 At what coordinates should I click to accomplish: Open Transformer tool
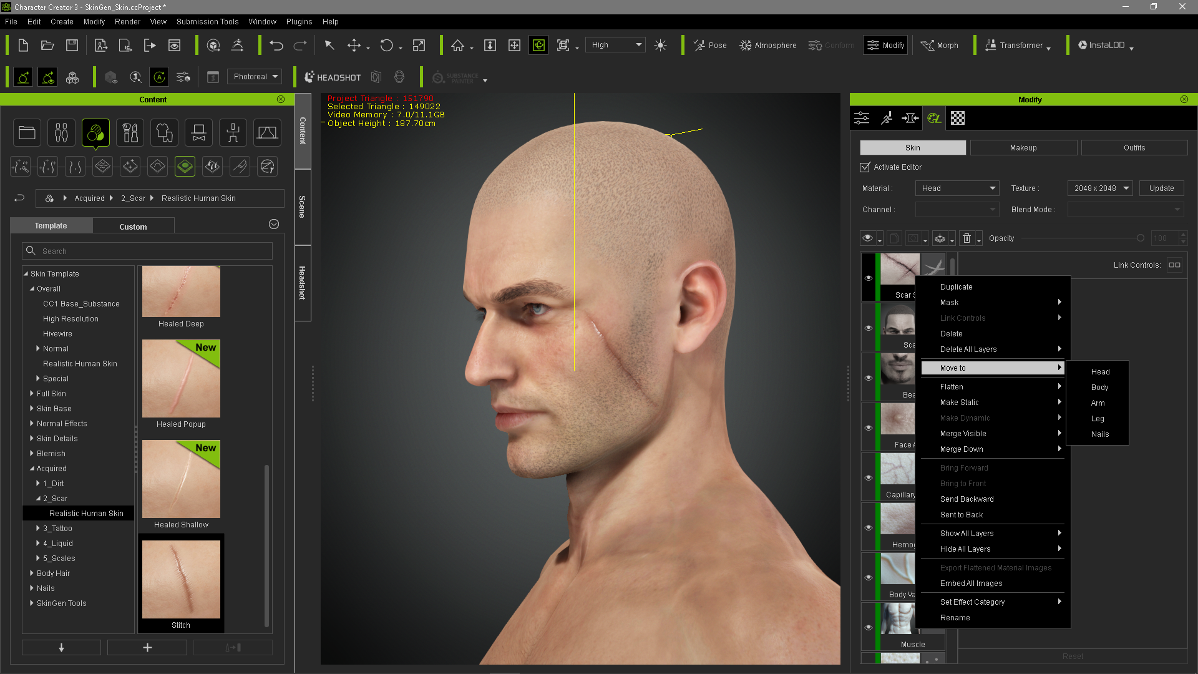pyautogui.click(x=1017, y=45)
